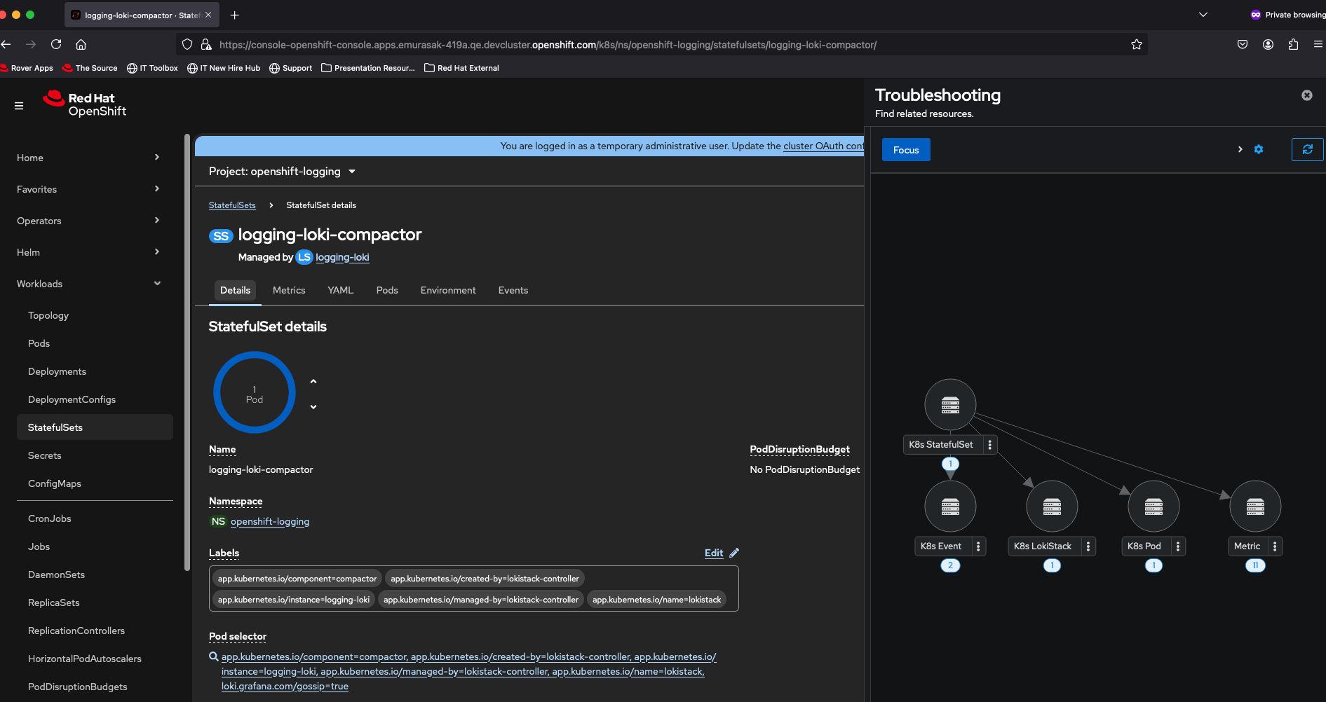The width and height of the screenshot is (1326, 702).
Task: Click the Metric node icon
Action: [1255, 506]
